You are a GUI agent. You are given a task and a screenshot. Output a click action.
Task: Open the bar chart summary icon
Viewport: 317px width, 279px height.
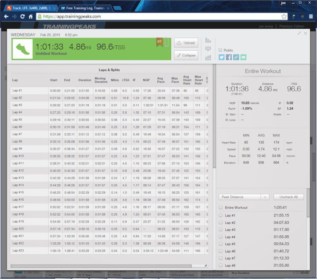pyautogui.click(x=208, y=40)
